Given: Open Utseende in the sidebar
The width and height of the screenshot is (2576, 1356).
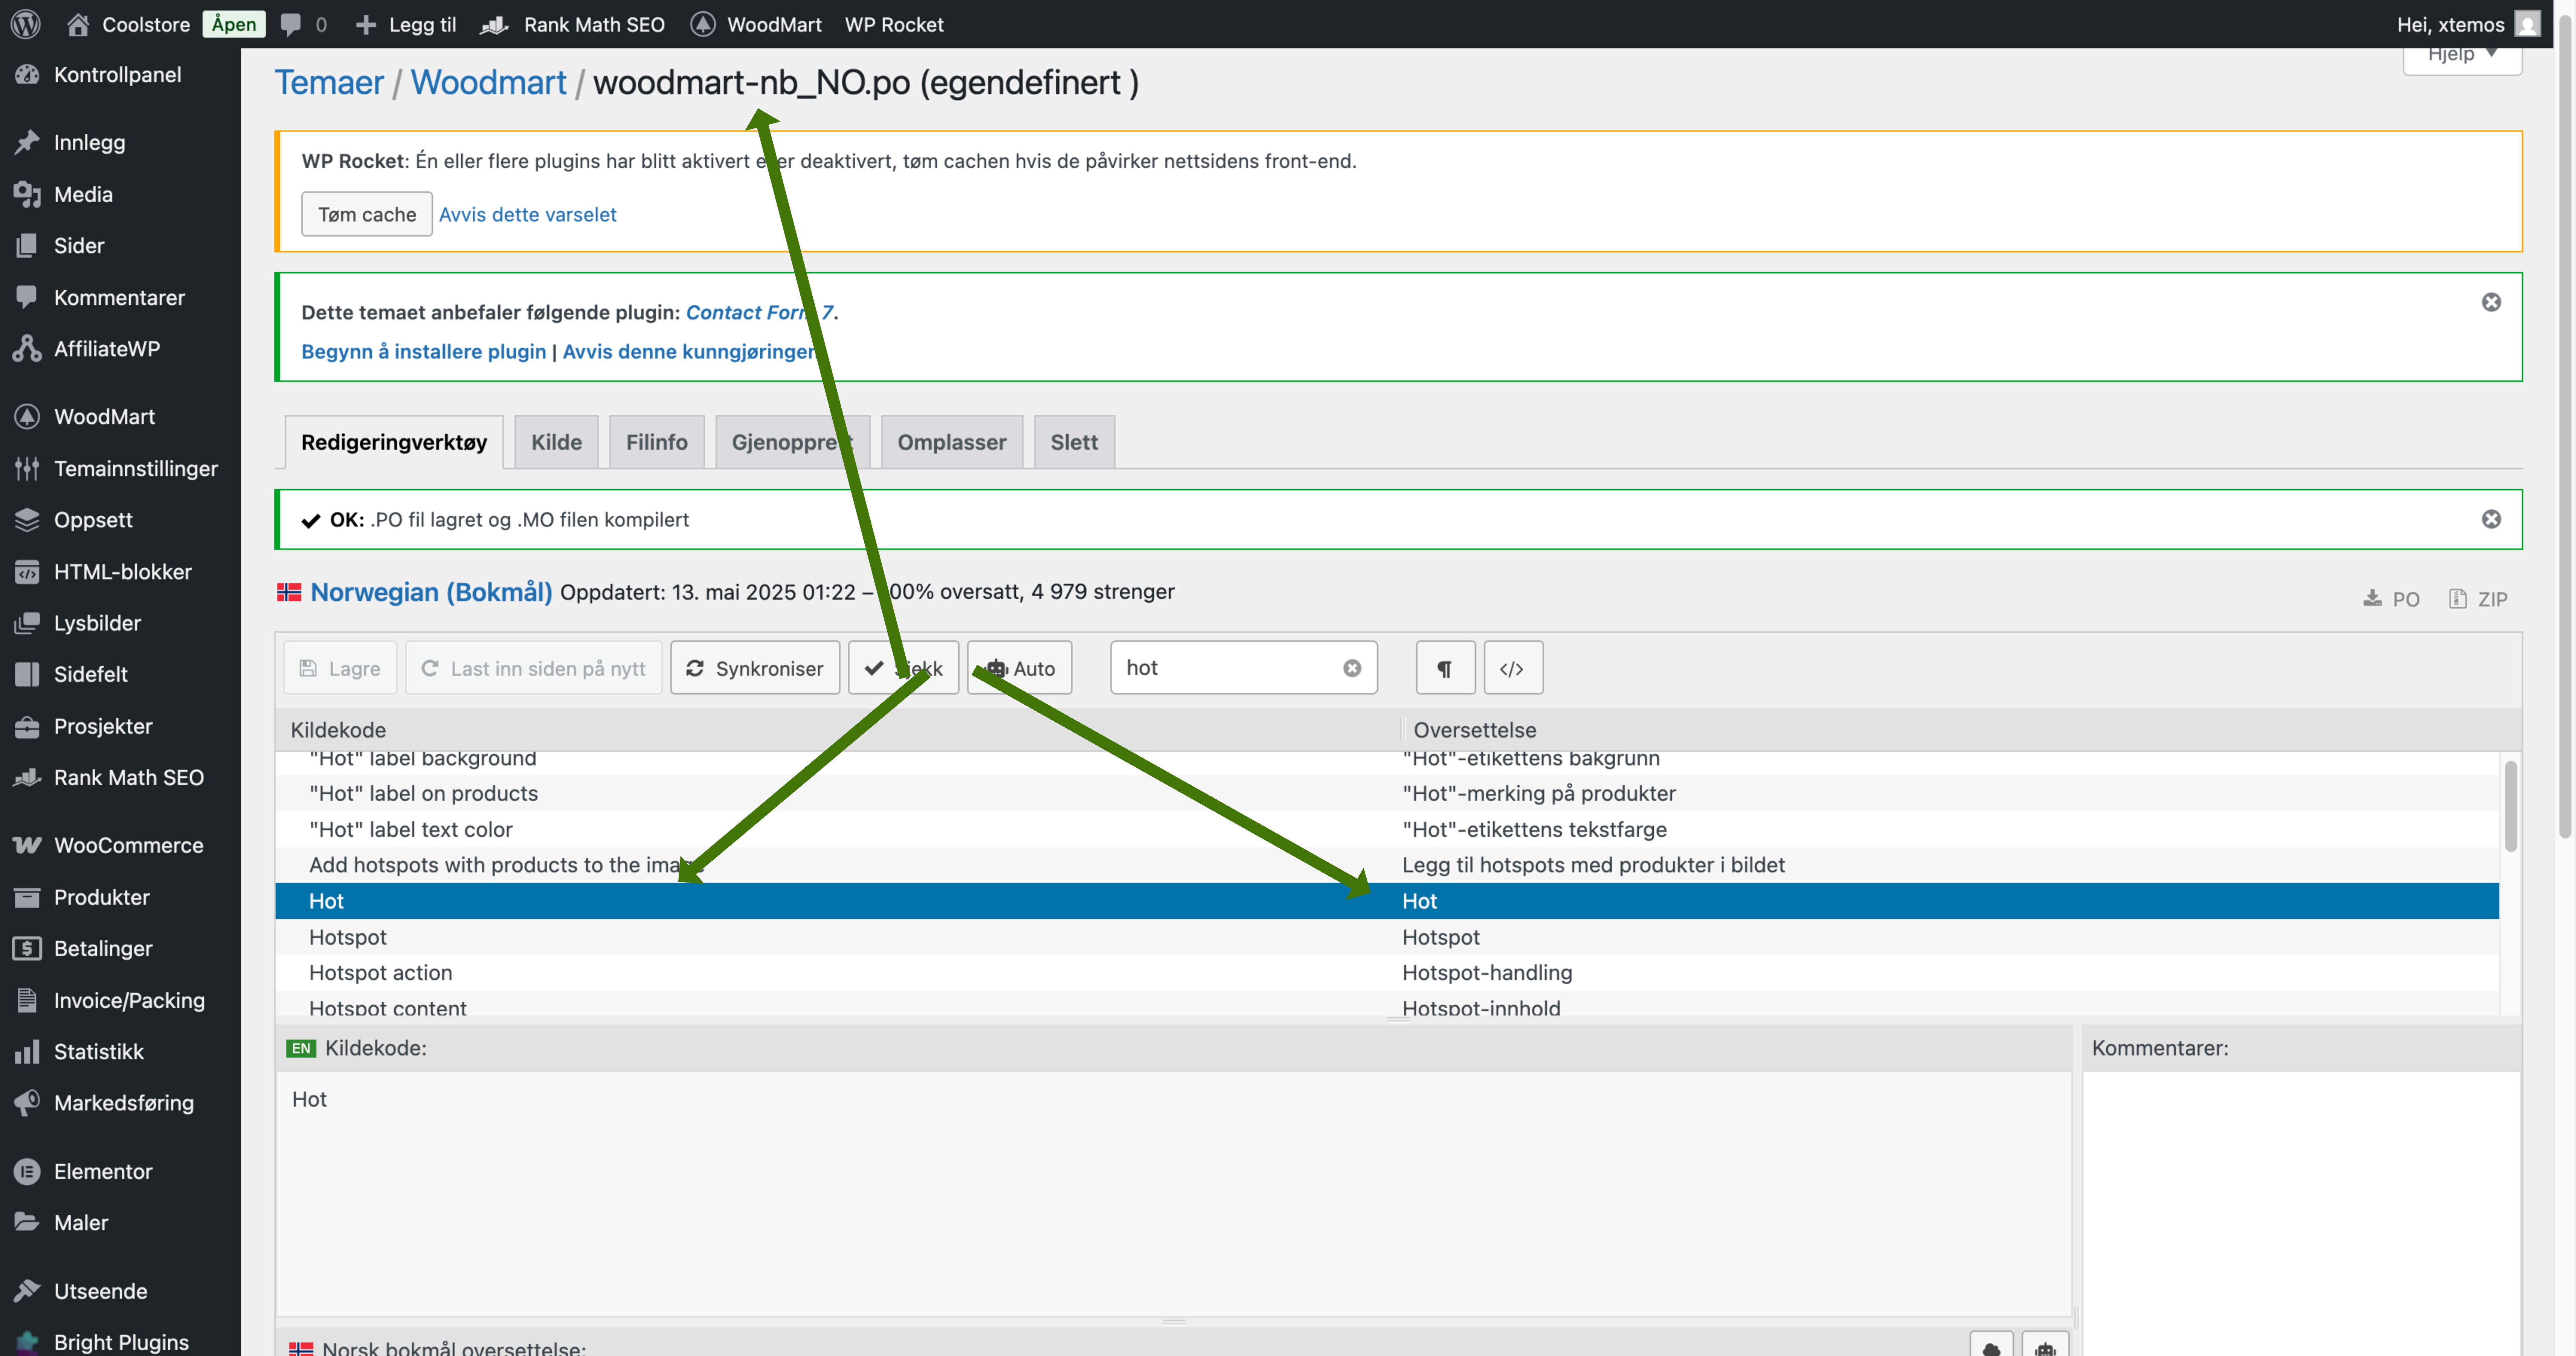Looking at the screenshot, I should pos(120,1291).
